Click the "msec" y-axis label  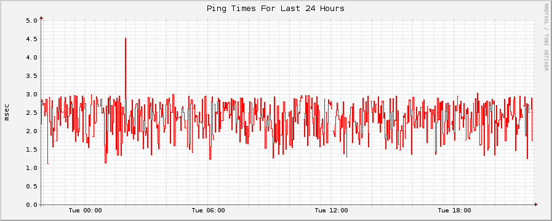pyautogui.click(x=7, y=112)
